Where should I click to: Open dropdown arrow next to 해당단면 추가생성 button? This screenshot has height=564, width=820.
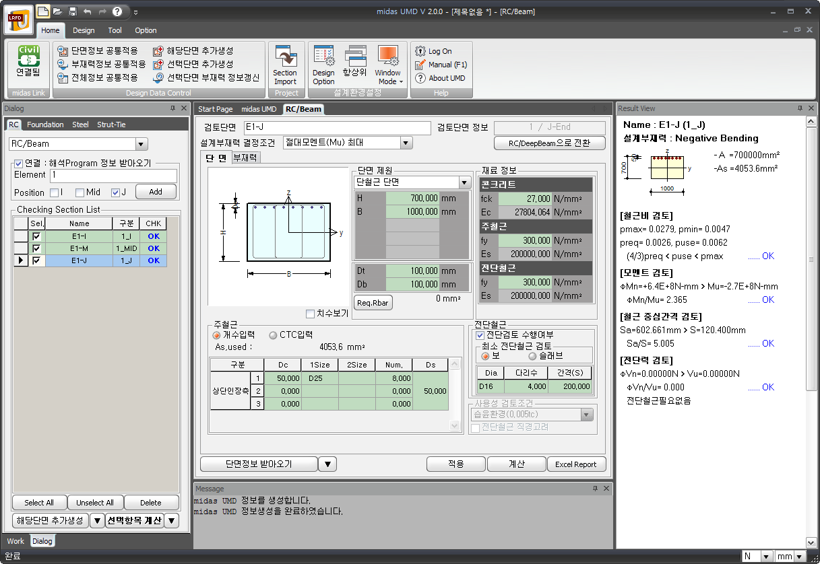pos(98,521)
